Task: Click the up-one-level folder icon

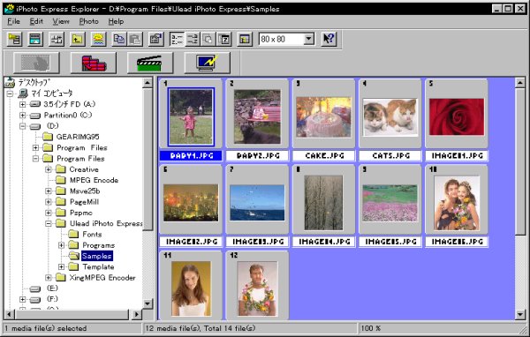Action: (78, 39)
